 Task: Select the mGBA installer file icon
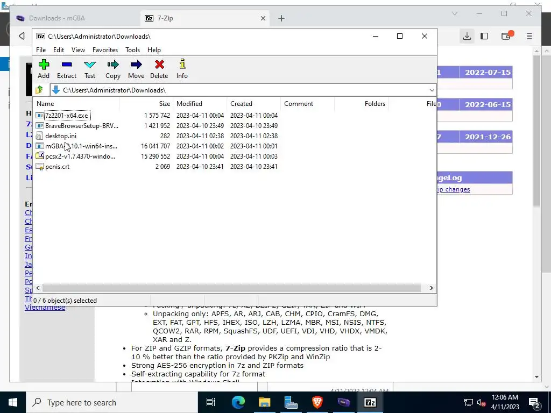pyautogui.click(x=39, y=146)
